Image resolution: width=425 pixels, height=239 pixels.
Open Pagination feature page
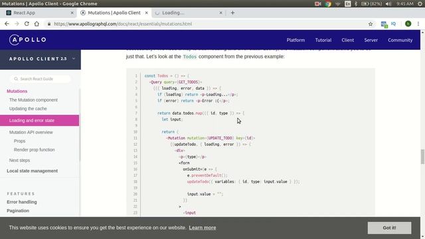pyautogui.click(x=18, y=211)
